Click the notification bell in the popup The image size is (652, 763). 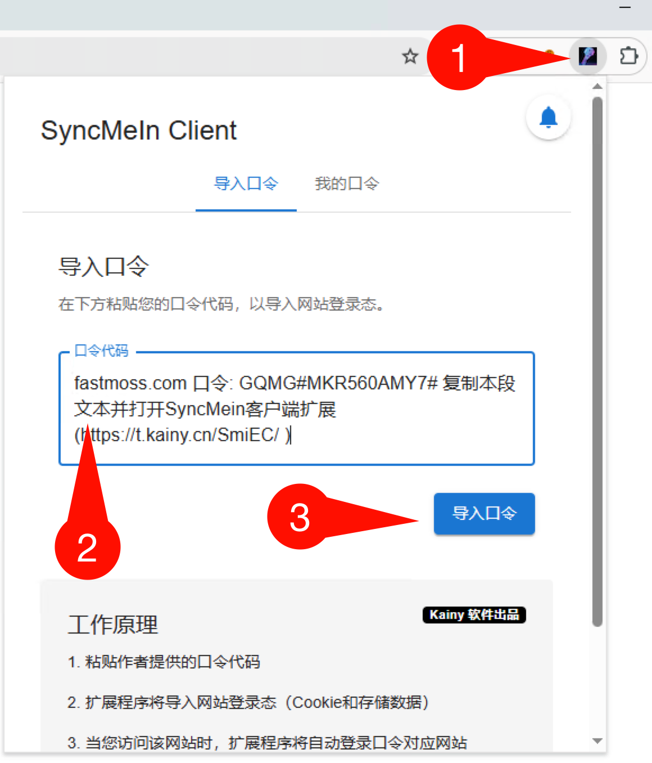point(548,117)
